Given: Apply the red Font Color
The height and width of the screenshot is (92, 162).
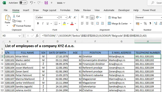Looking at the screenshot, I should 72,24.
